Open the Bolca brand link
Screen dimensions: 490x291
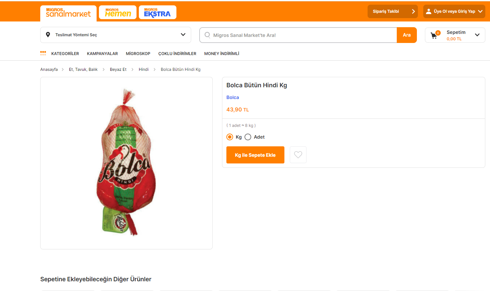tap(233, 97)
